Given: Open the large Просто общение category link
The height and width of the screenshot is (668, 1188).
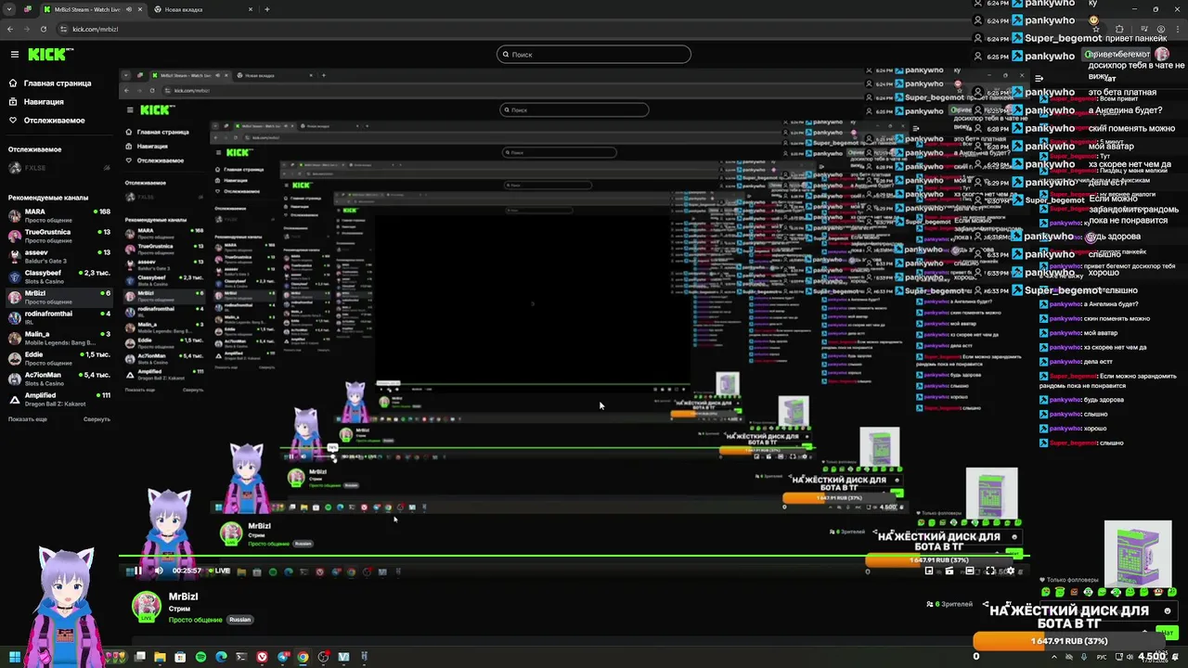Looking at the screenshot, I should coord(195,620).
